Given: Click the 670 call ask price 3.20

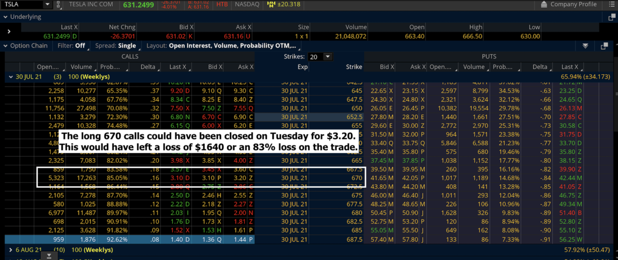Looking at the screenshot, I should pos(240,178).
